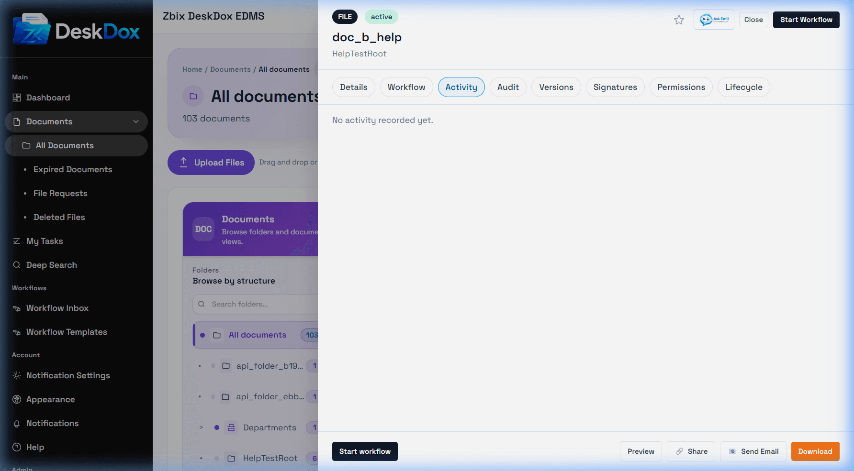Click the folder icon for api_folder_ebb

tap(225, 396)
